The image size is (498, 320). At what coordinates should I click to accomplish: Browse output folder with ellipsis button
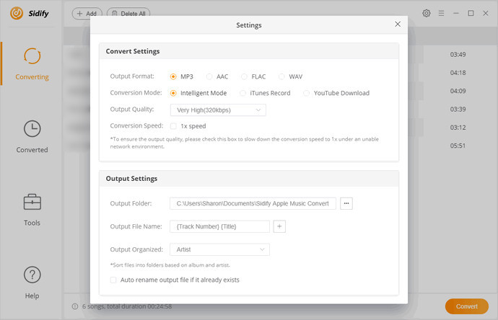pyautogui.click(x=346, y=203)
